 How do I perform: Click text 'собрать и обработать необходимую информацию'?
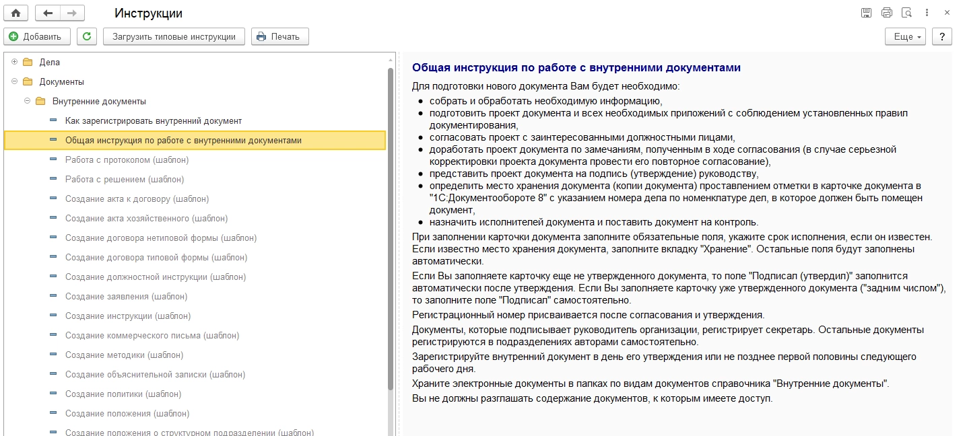point(546,101)
